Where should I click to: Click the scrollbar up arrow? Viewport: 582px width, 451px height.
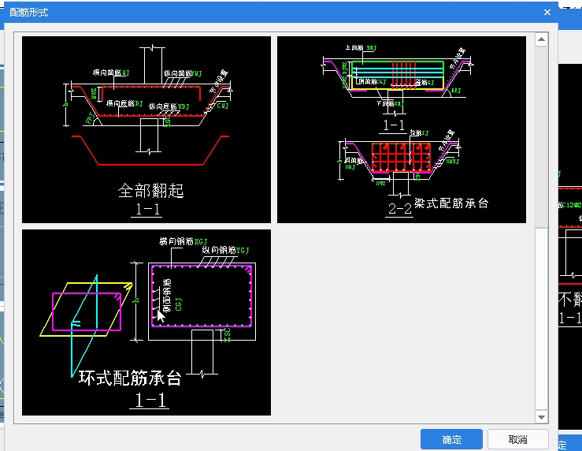coord(541,39)
